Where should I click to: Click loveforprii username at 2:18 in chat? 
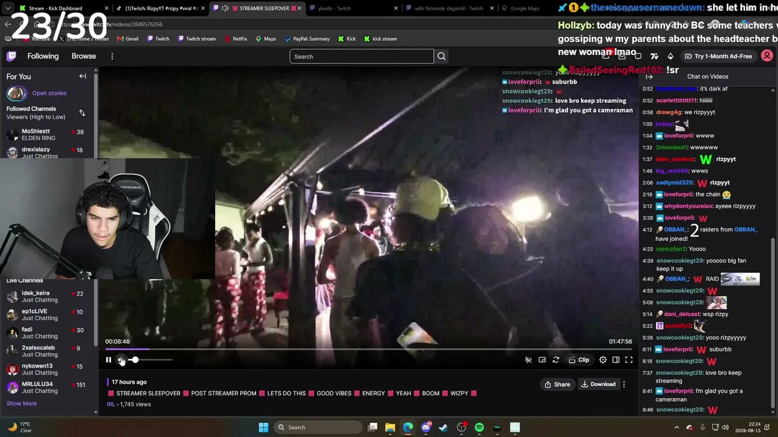(678, 194)
